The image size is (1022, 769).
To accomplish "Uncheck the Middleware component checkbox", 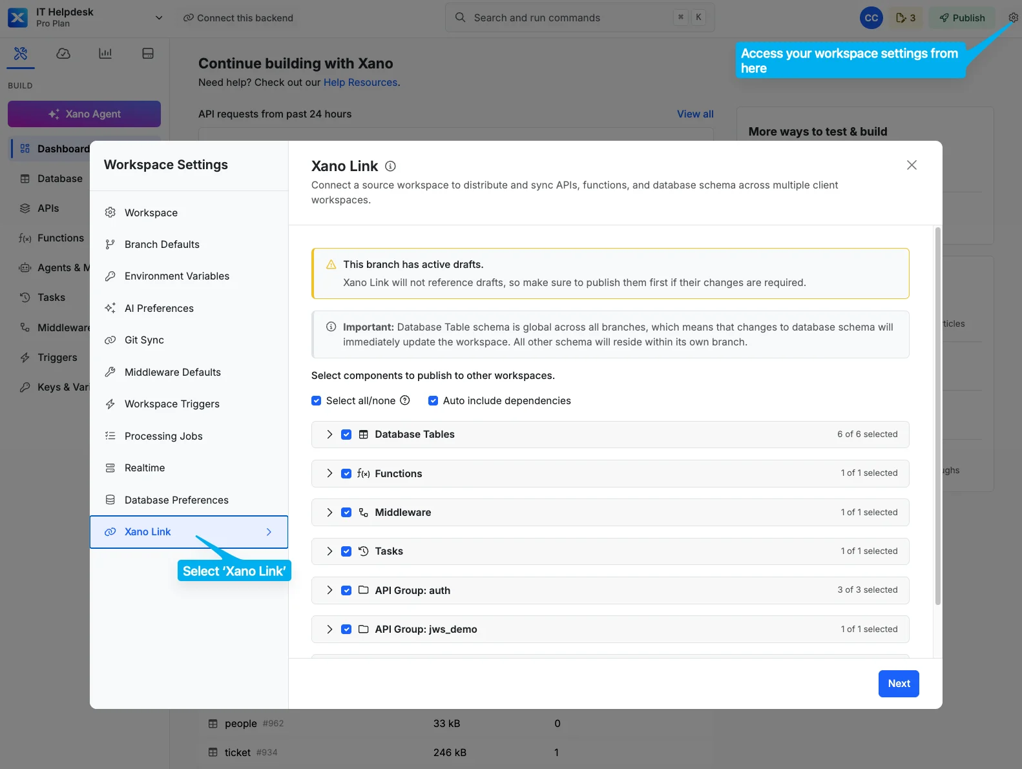I will pos(346,512).
